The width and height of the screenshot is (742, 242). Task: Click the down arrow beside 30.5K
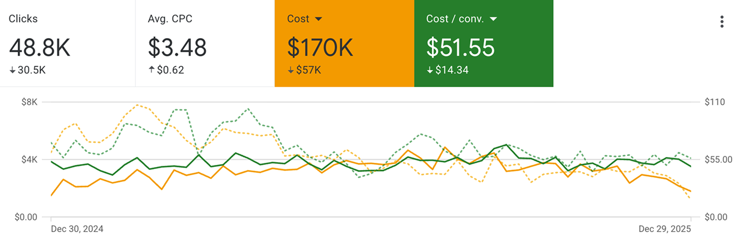(12, 70)
